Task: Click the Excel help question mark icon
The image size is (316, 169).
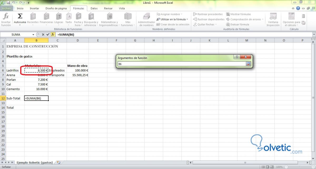Action: coord(298,8)
